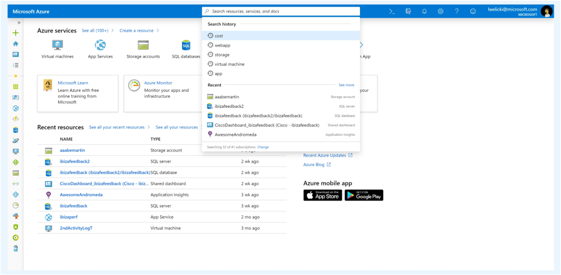The width and height of the screenshot is (561, 275).
Task: Click Download on the App Store badge
Action: click(x=323, y=195)
